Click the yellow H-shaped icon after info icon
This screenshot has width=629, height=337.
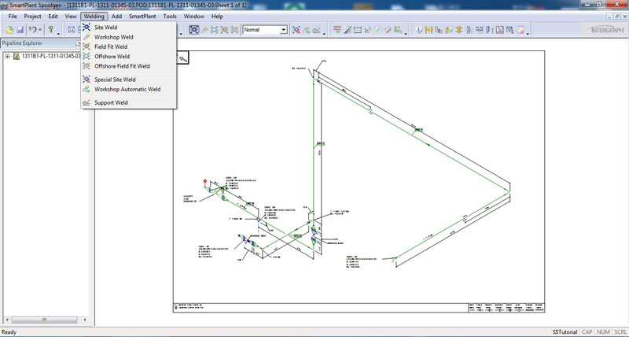pos(429,30)
